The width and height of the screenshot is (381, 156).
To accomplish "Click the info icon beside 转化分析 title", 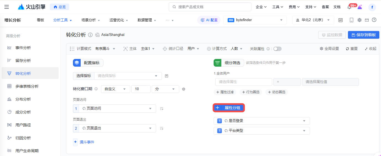I will tap(90, 35).
